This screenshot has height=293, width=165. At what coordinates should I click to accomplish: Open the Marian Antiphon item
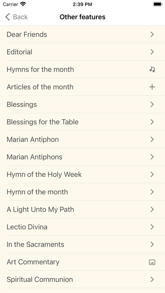82,139
